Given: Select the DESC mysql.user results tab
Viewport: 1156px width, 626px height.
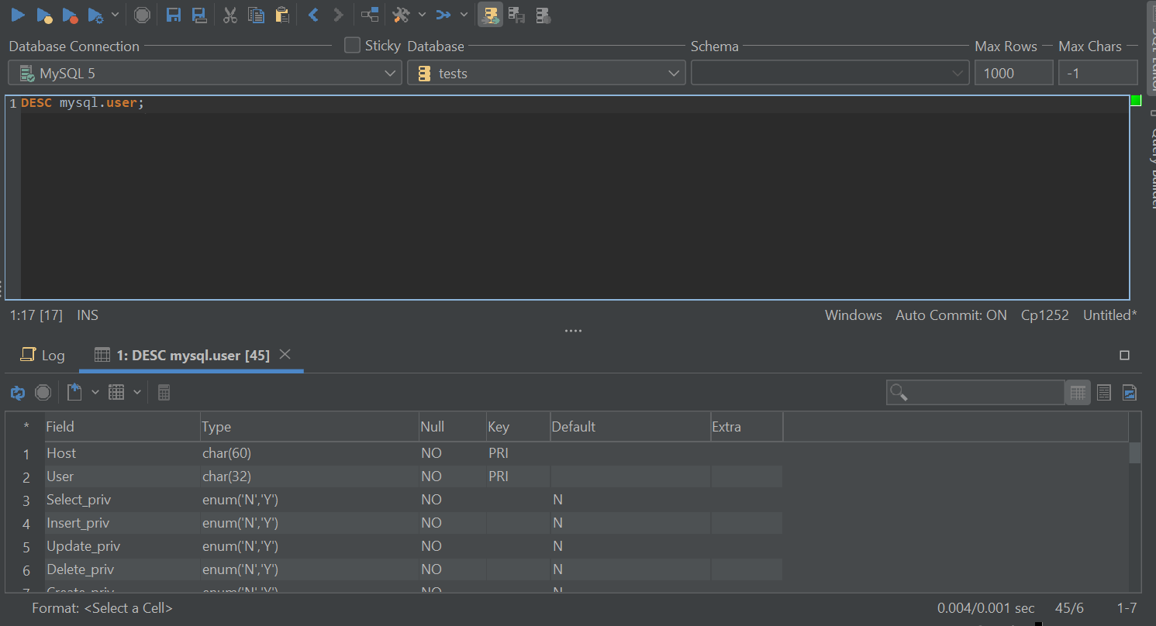Looking at the screenshot, I should [x=192, y=355].
